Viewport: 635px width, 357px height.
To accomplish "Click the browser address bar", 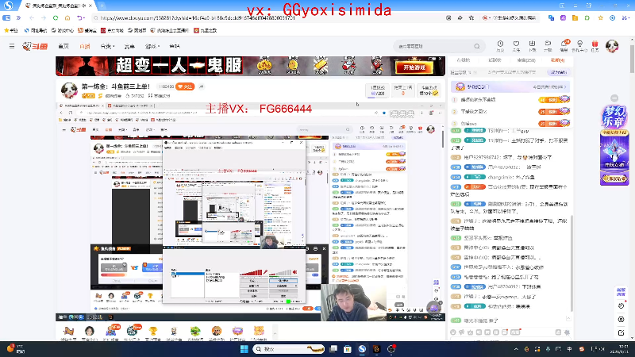I will click(267, 17).
